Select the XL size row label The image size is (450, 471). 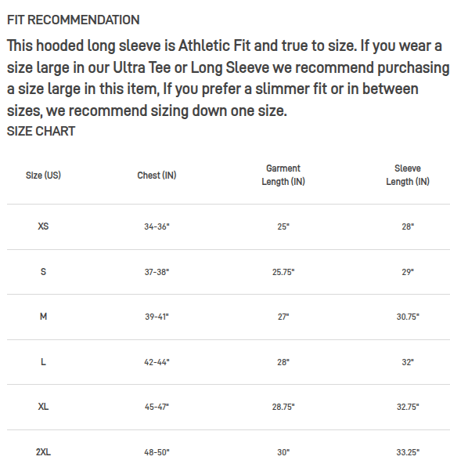click(43, 407)
